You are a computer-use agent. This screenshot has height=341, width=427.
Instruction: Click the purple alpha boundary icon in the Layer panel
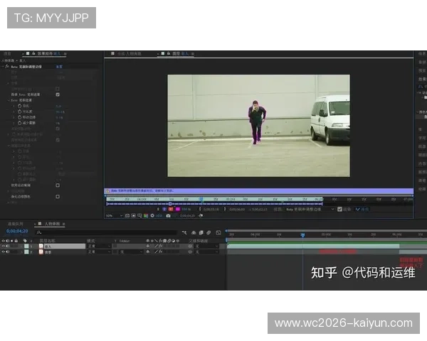164,209
